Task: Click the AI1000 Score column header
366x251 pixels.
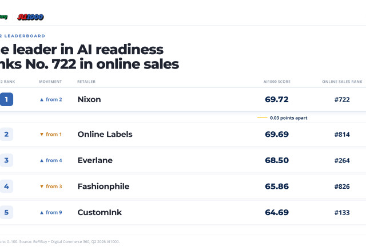Action: [x=277, y=82]
